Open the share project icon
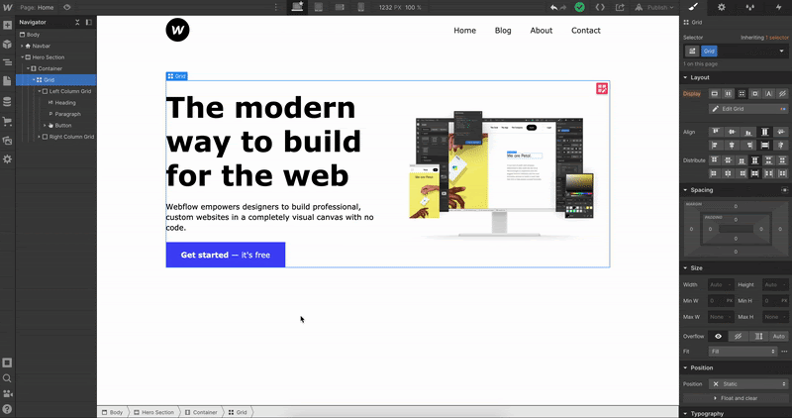 tap(620, 7)
